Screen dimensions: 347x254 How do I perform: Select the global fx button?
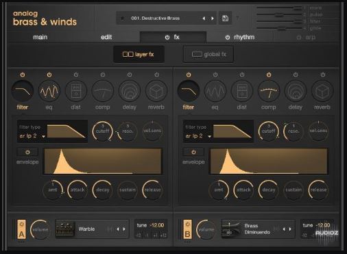[x=208, y=54]
